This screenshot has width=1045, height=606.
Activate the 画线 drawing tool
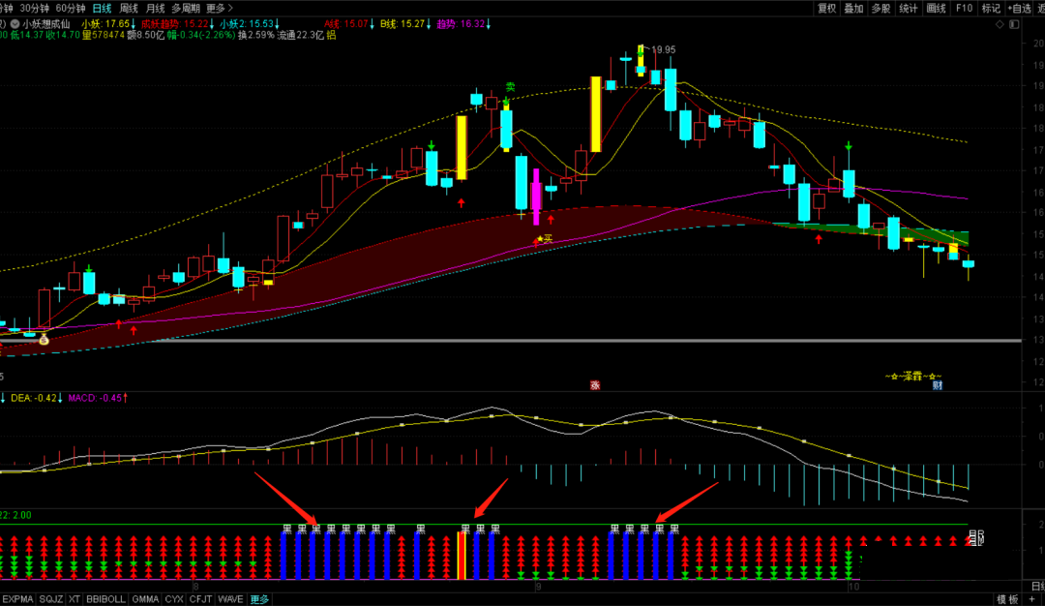coord(937,8)
